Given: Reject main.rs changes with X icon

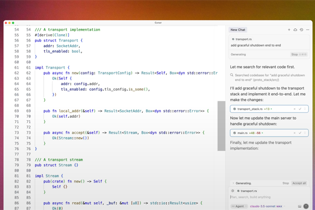Looking at the screenshot, I should click(295, 133).
